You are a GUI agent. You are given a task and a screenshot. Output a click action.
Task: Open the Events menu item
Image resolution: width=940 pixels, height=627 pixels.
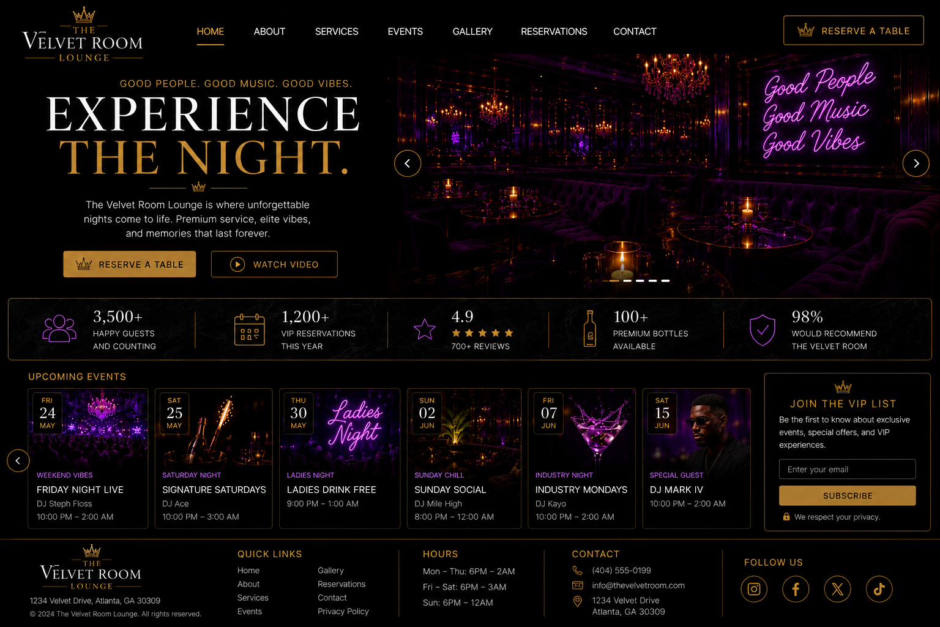click(405, 31)
